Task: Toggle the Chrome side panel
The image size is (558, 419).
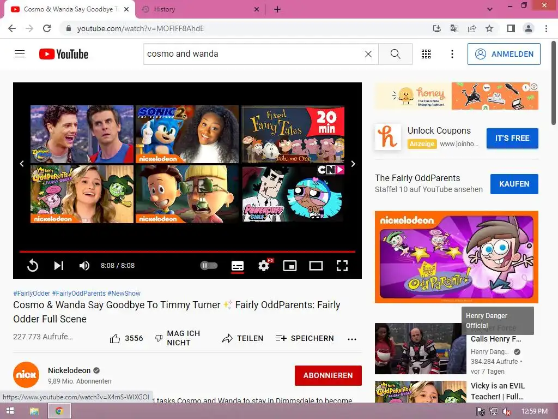Action: tap(511, 28)
